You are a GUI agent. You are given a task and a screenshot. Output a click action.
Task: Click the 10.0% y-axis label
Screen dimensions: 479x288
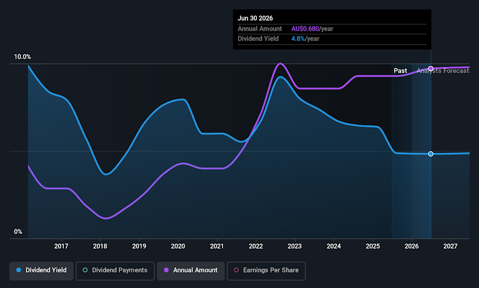tap(22, 57)
